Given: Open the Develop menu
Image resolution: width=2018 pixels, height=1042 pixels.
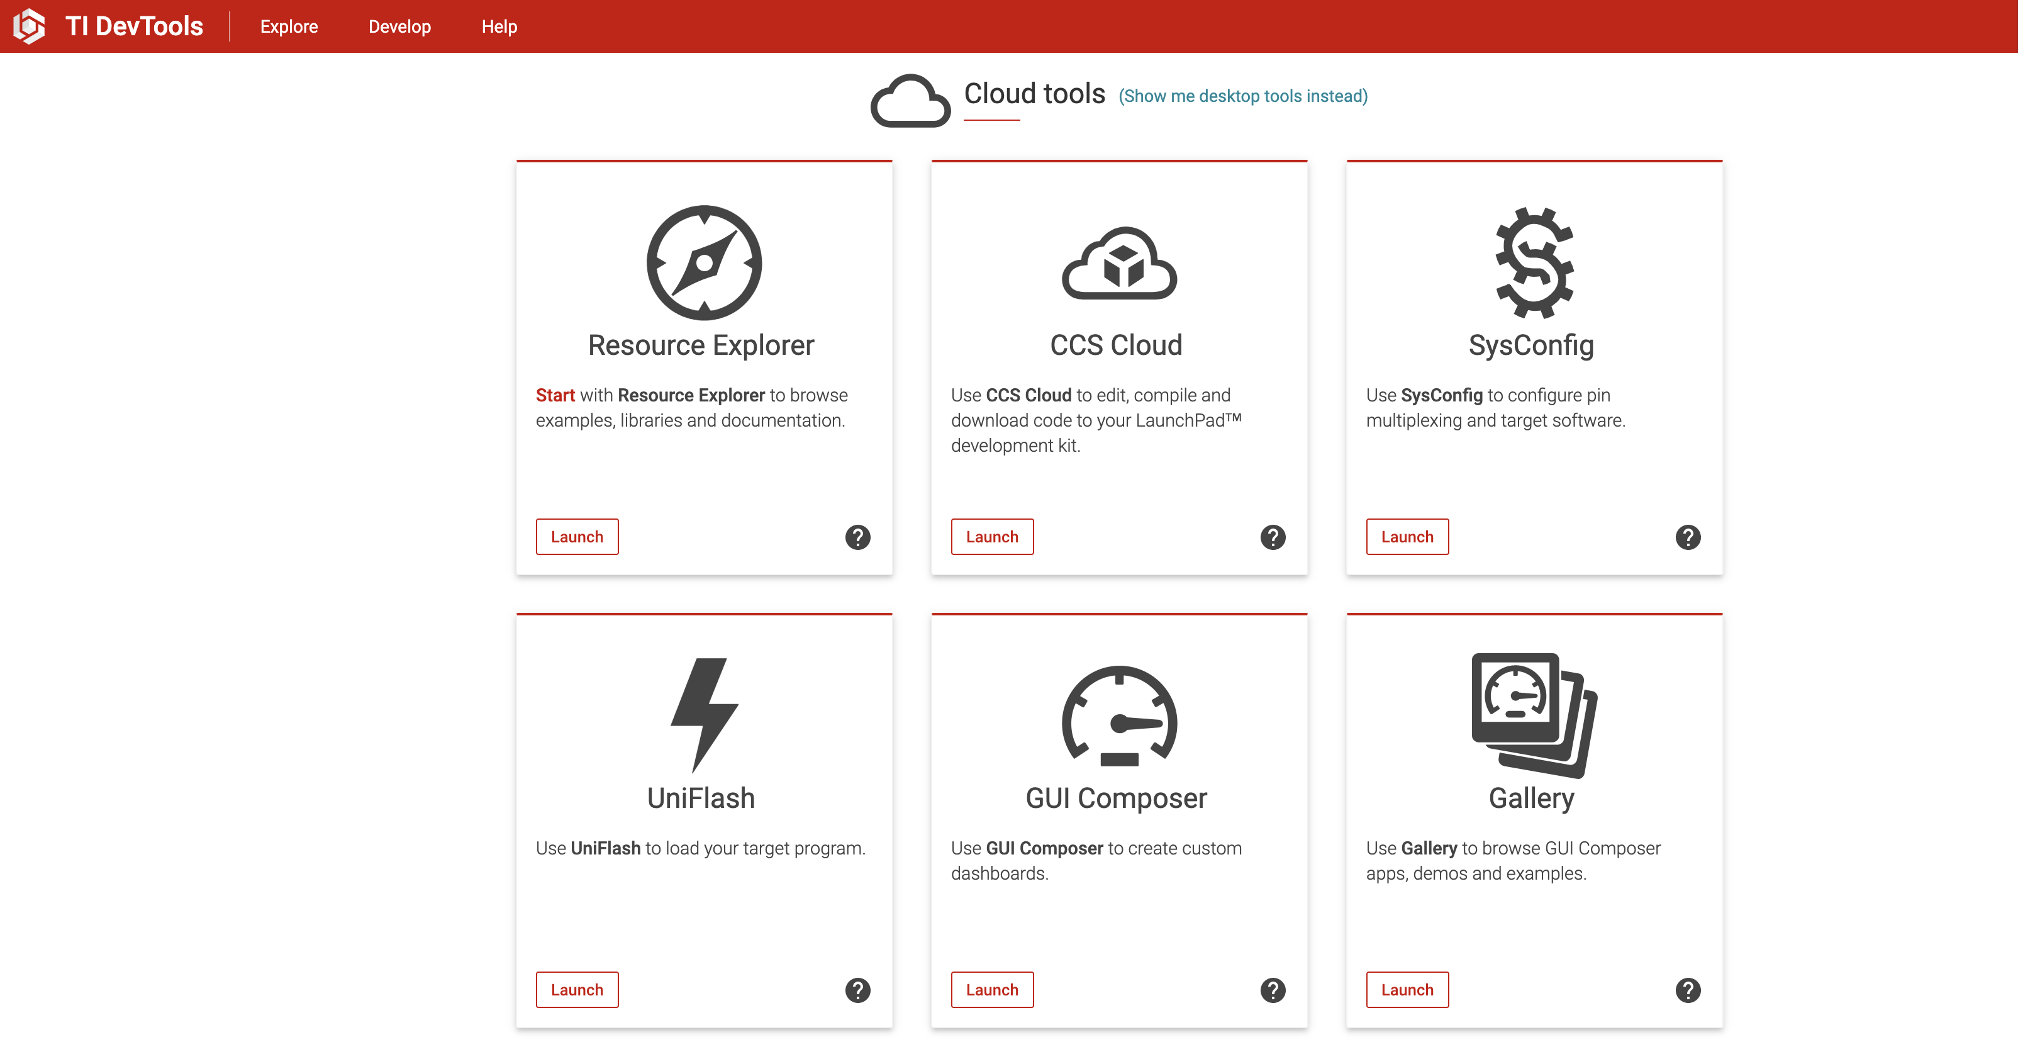Looking at the screenshot, I should 399,26.
